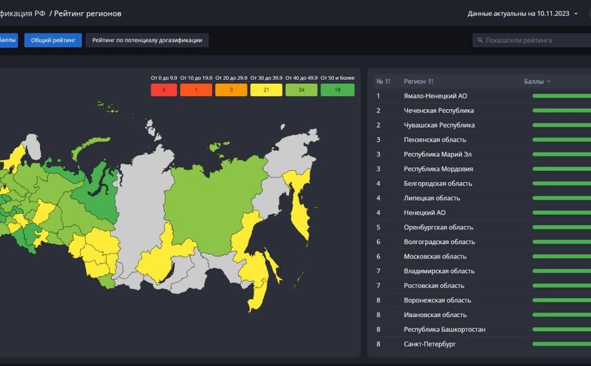
Task: Click the search magnifier icon in rating field
Action: point(480,41)
